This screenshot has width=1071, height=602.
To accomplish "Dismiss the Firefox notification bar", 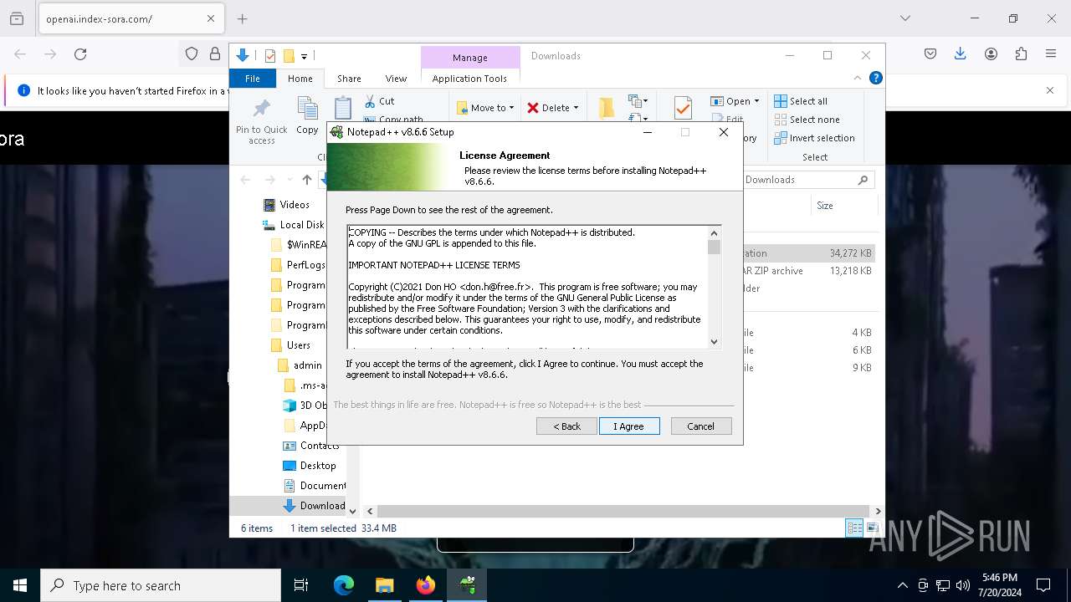I will tap(1050, 90).
